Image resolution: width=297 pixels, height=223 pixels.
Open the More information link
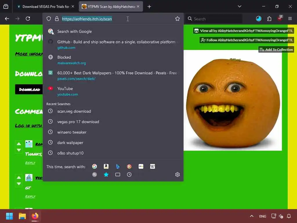pos(29,54)
